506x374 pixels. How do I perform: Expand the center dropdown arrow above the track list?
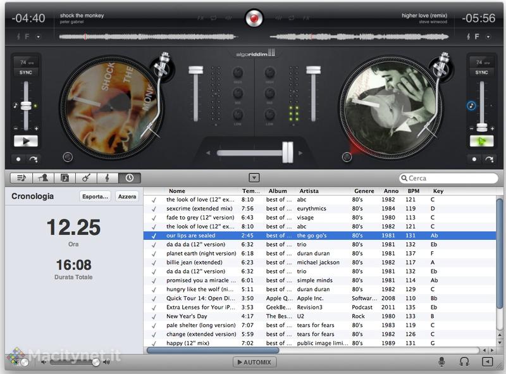[x=254, y=178]
